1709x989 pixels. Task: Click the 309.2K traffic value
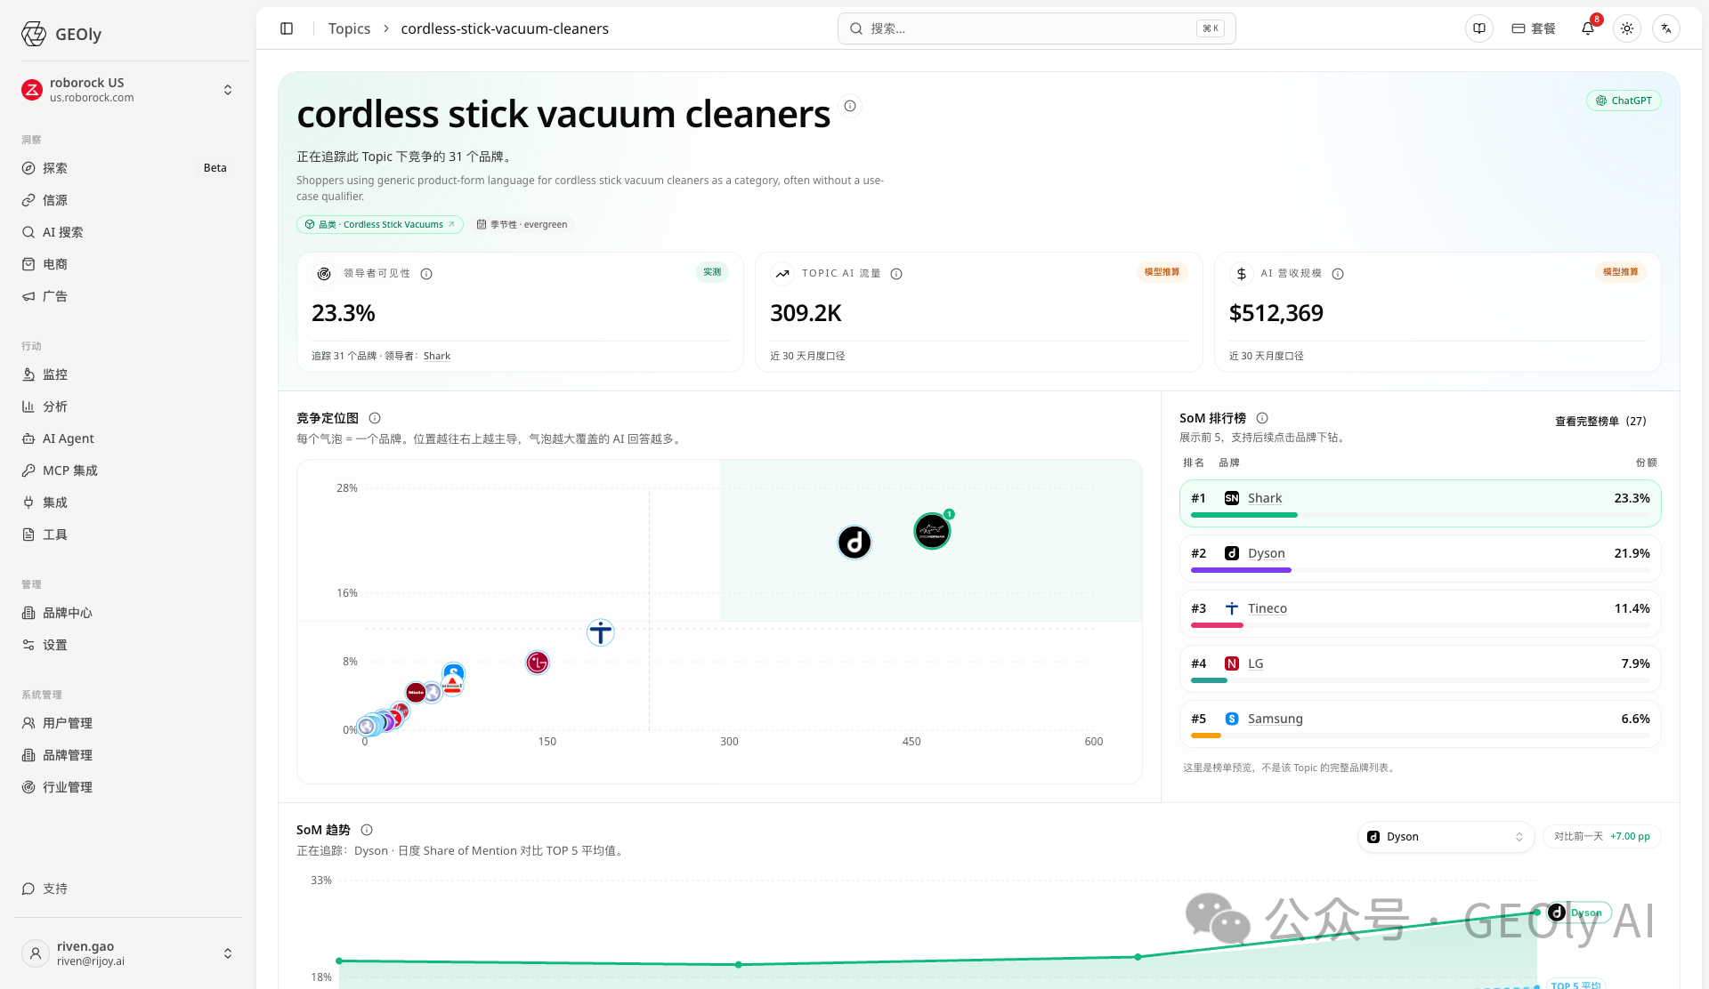806,313
